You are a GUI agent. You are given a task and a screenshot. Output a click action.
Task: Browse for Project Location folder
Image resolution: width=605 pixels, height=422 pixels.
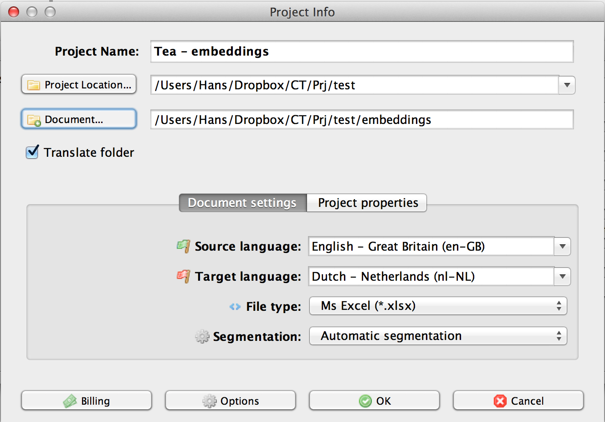79,85
